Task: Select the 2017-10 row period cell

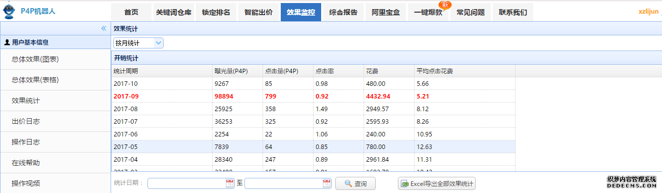Action: point(162,83)
